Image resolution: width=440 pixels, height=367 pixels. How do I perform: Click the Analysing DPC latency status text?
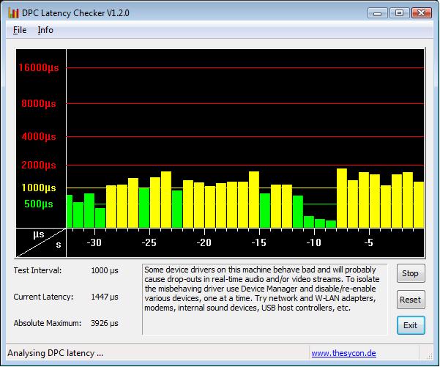[x=56, y=353]
